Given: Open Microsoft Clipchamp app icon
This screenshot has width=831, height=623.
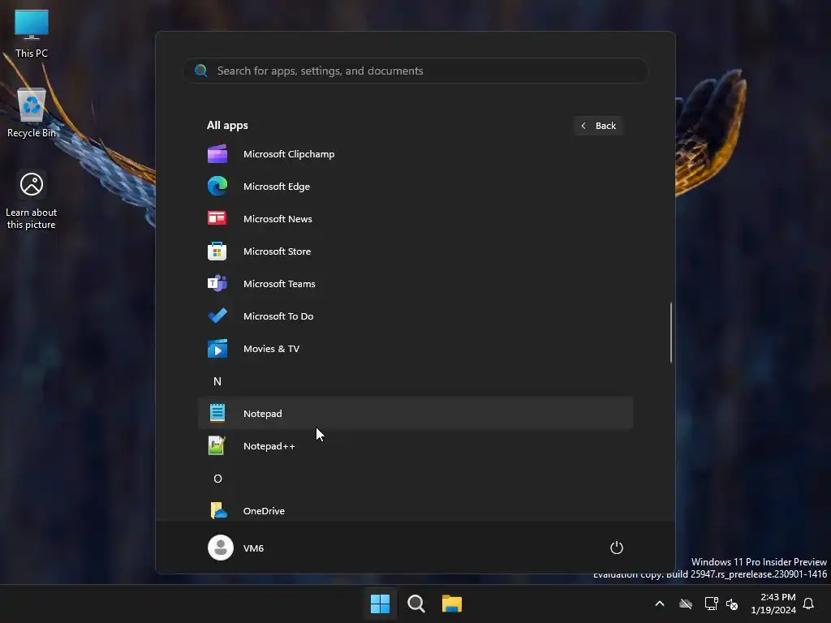Looking at the screenshot, I should 217,154.
